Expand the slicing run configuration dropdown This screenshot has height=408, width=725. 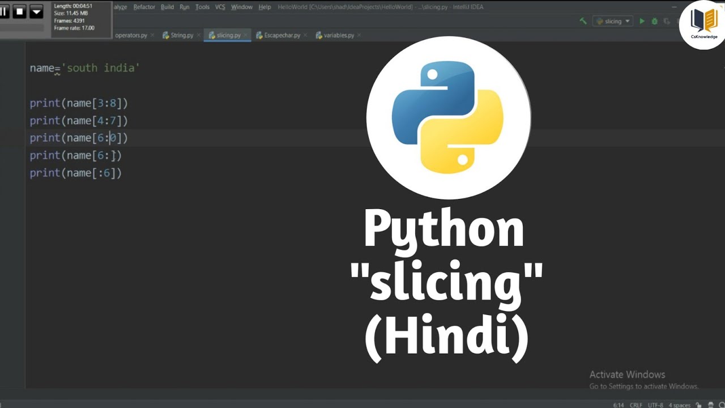click(x=613, y=21)
